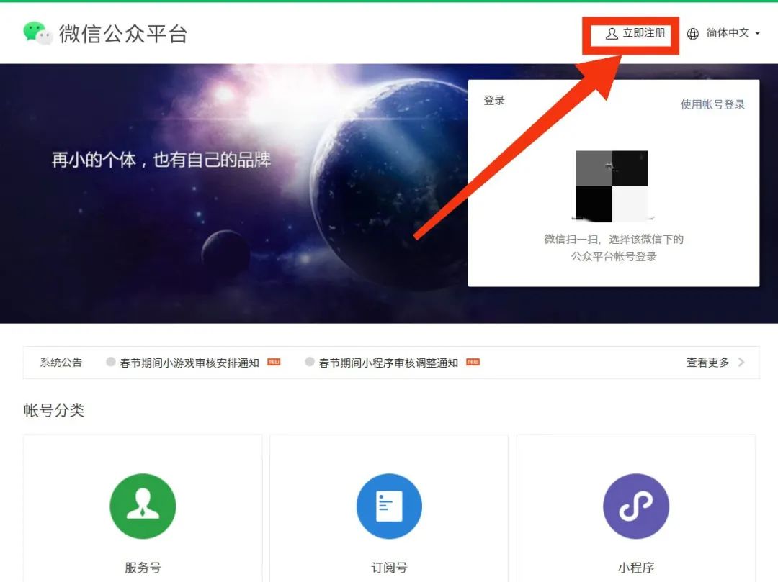Click the person icon inside 立即注册 button

(x=612, y=34)
